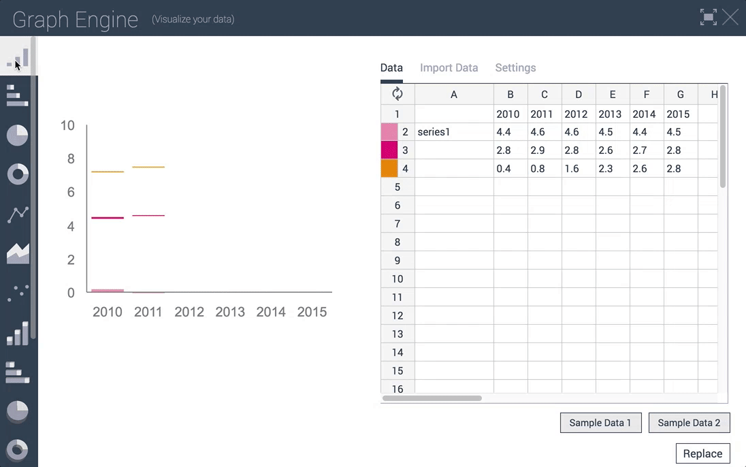Image resolution: width=746 pixels, height=467 pixels.
Task: Select the line chart icon
Action: point(18,214)
